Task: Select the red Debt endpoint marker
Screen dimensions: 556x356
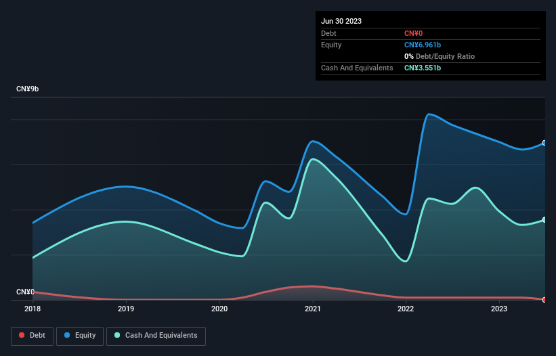Action: click(544, 300)
